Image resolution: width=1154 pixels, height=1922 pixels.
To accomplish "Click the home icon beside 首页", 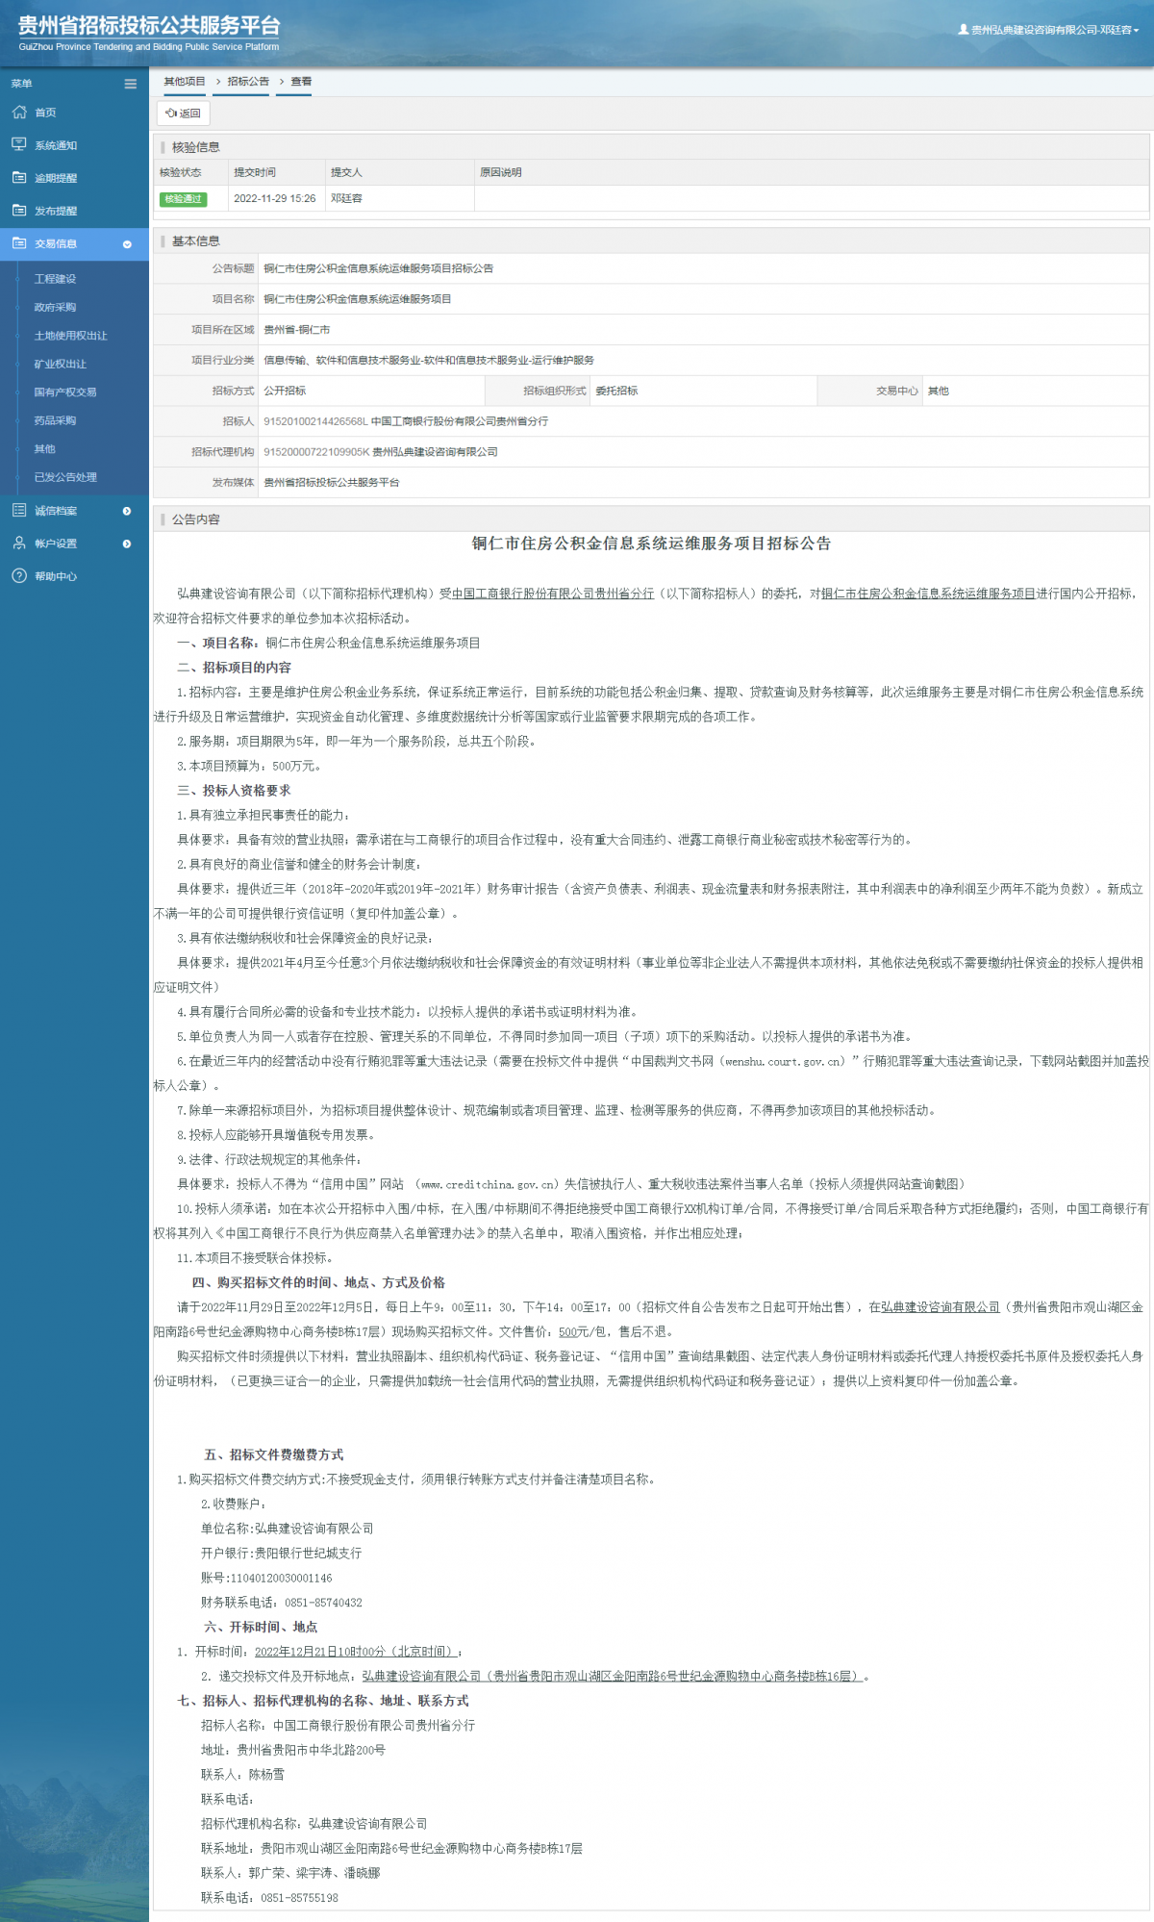I will pos(19,113).
